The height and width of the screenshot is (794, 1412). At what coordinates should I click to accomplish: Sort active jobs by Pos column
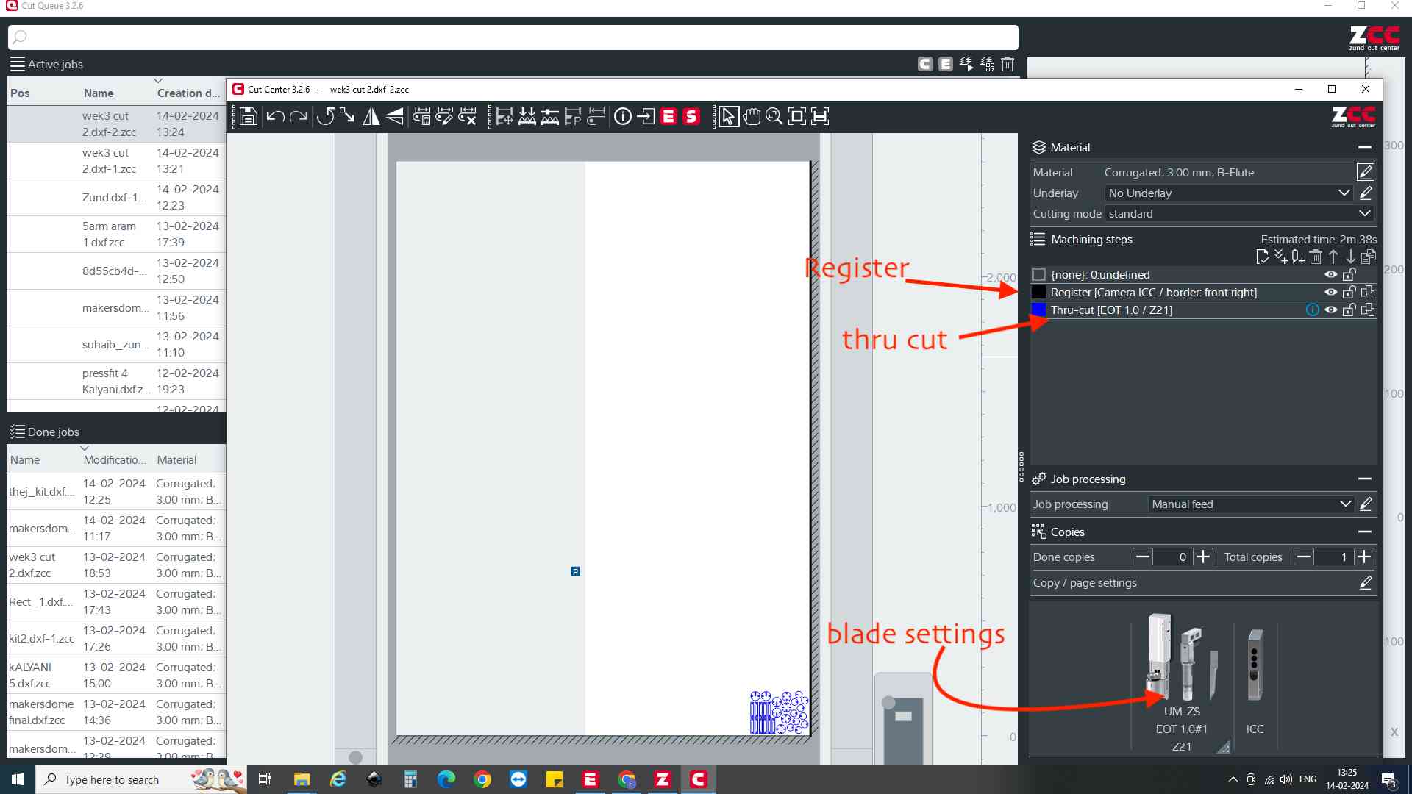coord(20,93)
